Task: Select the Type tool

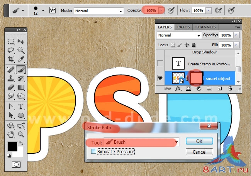Action: pyautogui.click(x=21, y=106)
